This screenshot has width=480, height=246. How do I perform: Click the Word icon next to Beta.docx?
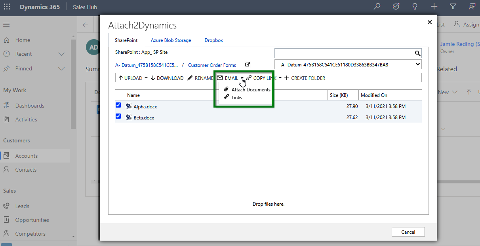tap(129, 117)
